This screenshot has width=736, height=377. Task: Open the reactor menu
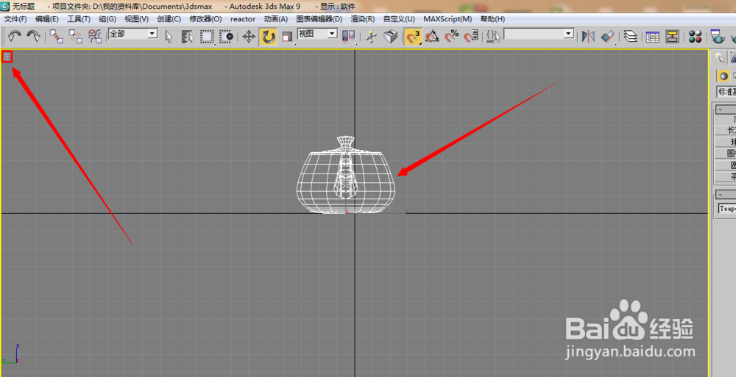tap(243, 19)
